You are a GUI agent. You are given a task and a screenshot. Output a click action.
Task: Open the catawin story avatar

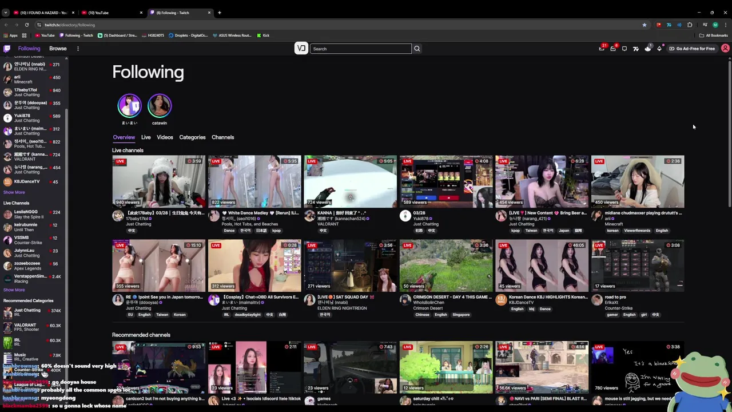(160, 106)
